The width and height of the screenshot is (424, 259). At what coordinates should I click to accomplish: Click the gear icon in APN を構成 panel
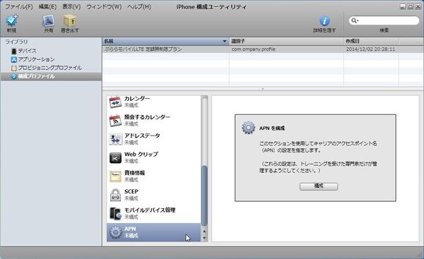click(x=248, y=128)
